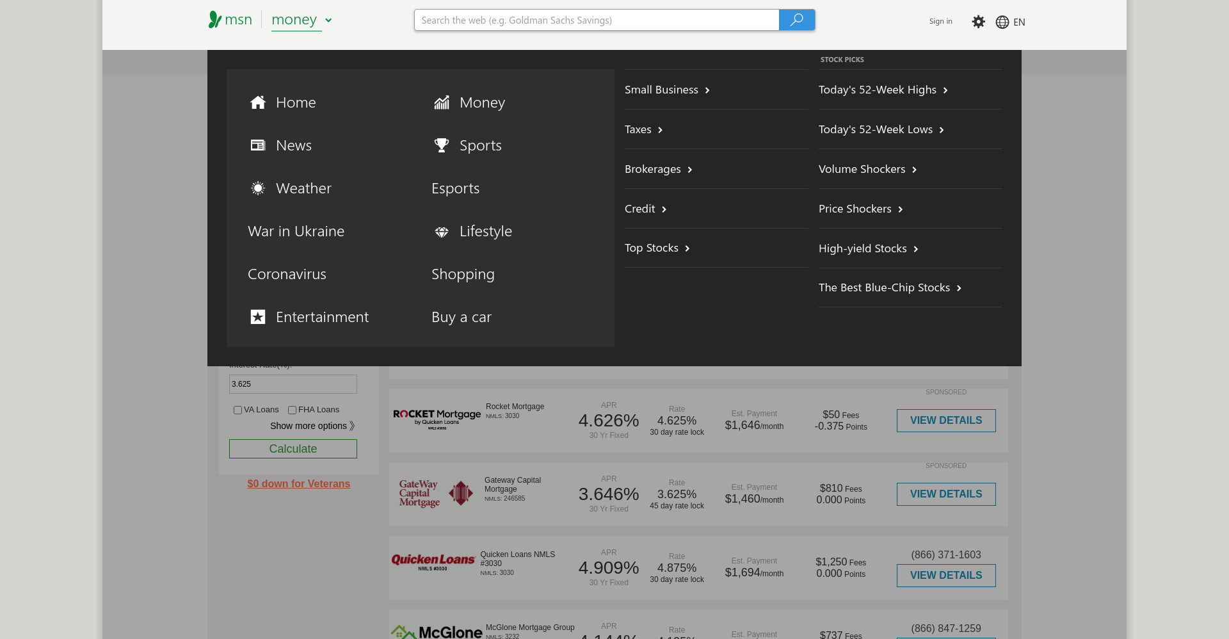Toggle the VA Loans checkbox
Image resolution: width=1229 pixels, height=639 pixels.
pyautogui.click(x=237, y=410)
